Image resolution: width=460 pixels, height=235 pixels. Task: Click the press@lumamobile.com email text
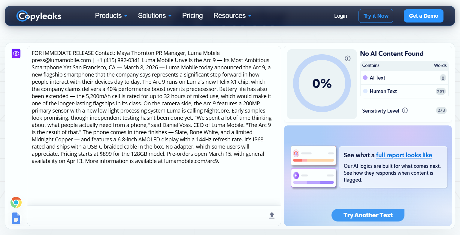tap(61, 60)
